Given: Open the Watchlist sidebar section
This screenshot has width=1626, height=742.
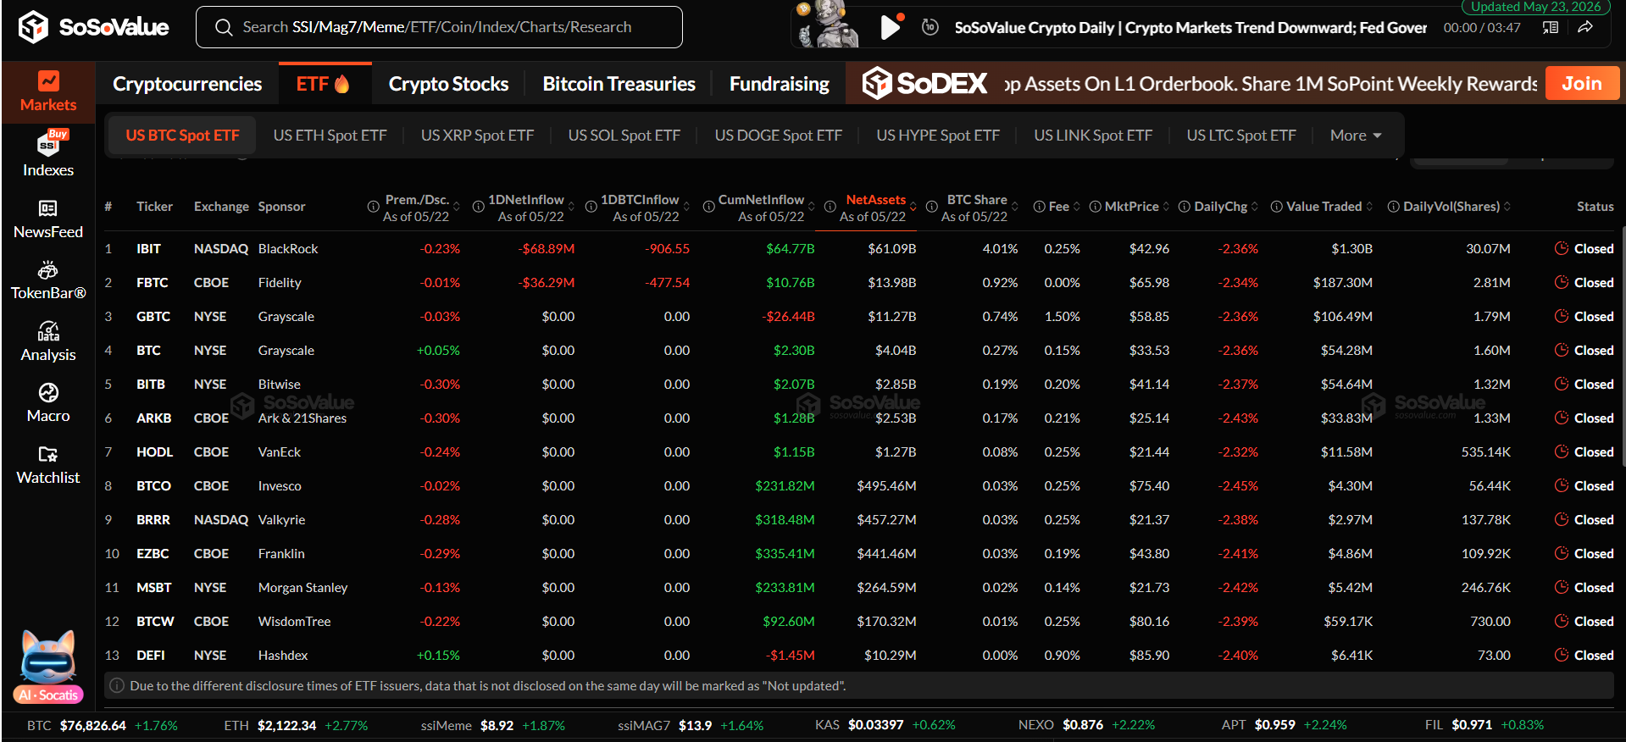Looking at the screenshot, I should coord(48,465).
